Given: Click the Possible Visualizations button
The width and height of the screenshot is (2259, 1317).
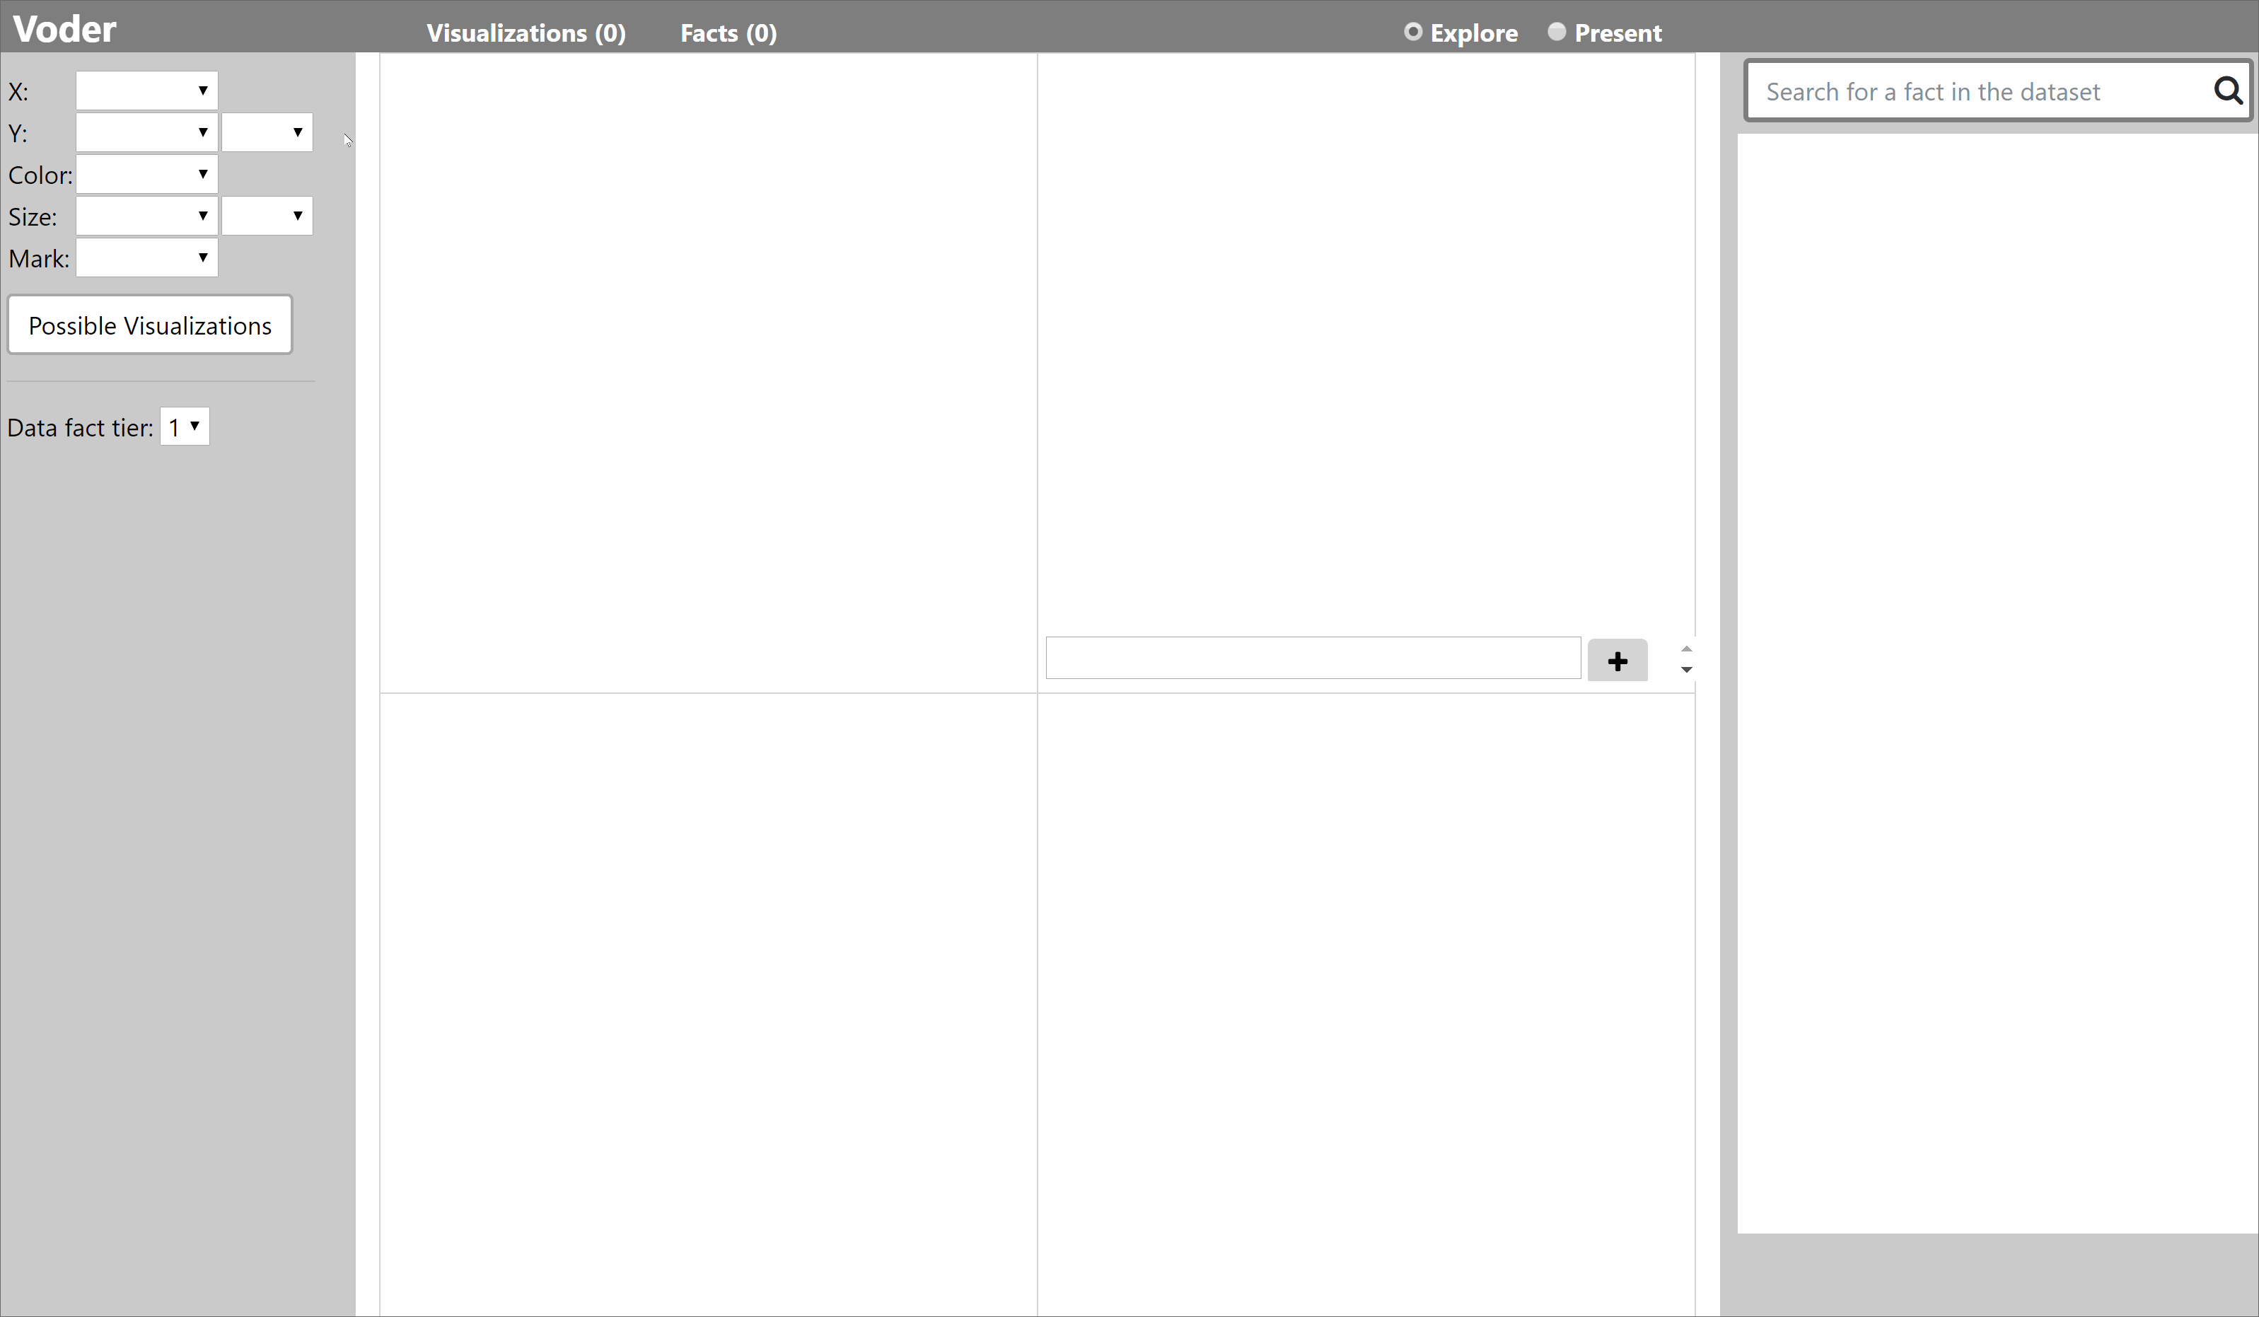Looking at the screenshot, I should pyautogui.click(x=150, y=325).
